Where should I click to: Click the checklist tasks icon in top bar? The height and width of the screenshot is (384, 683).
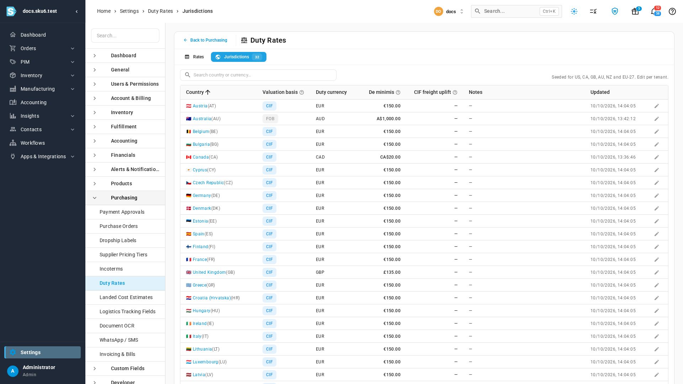pyautogui.click(x=593, y=11)
